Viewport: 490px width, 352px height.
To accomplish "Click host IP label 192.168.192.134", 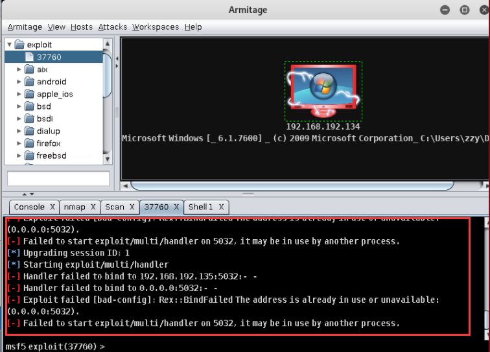I will (x=323, y=126).
